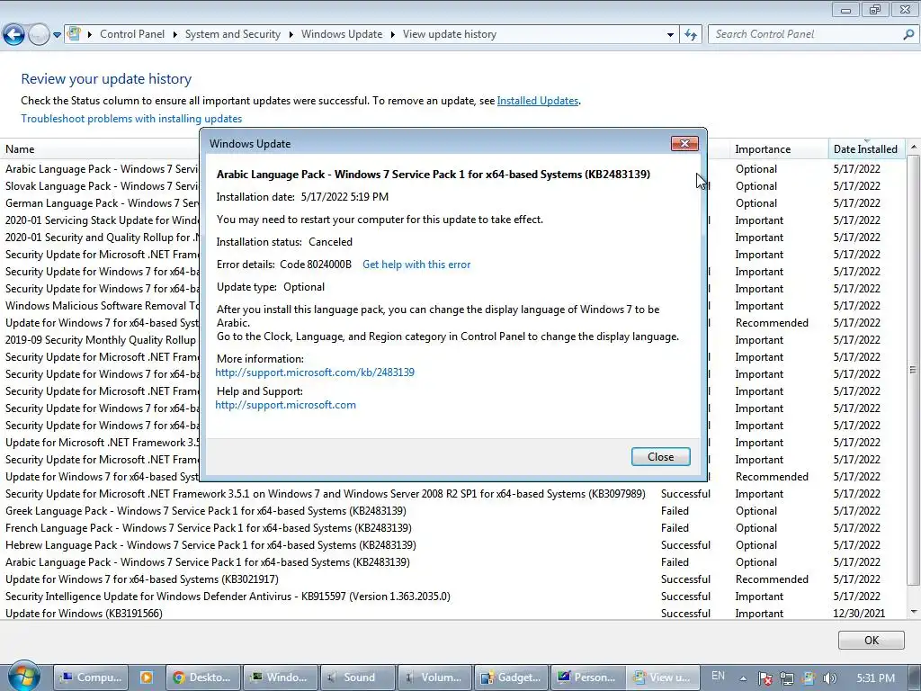921x691 pixels.
Task: Select Windows Malicious Software Removal Tool row
Action: (x=100, y=306)
